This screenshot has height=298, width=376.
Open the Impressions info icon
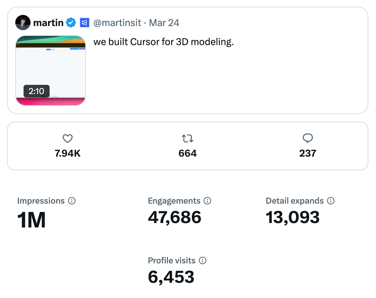click(72, 201)
